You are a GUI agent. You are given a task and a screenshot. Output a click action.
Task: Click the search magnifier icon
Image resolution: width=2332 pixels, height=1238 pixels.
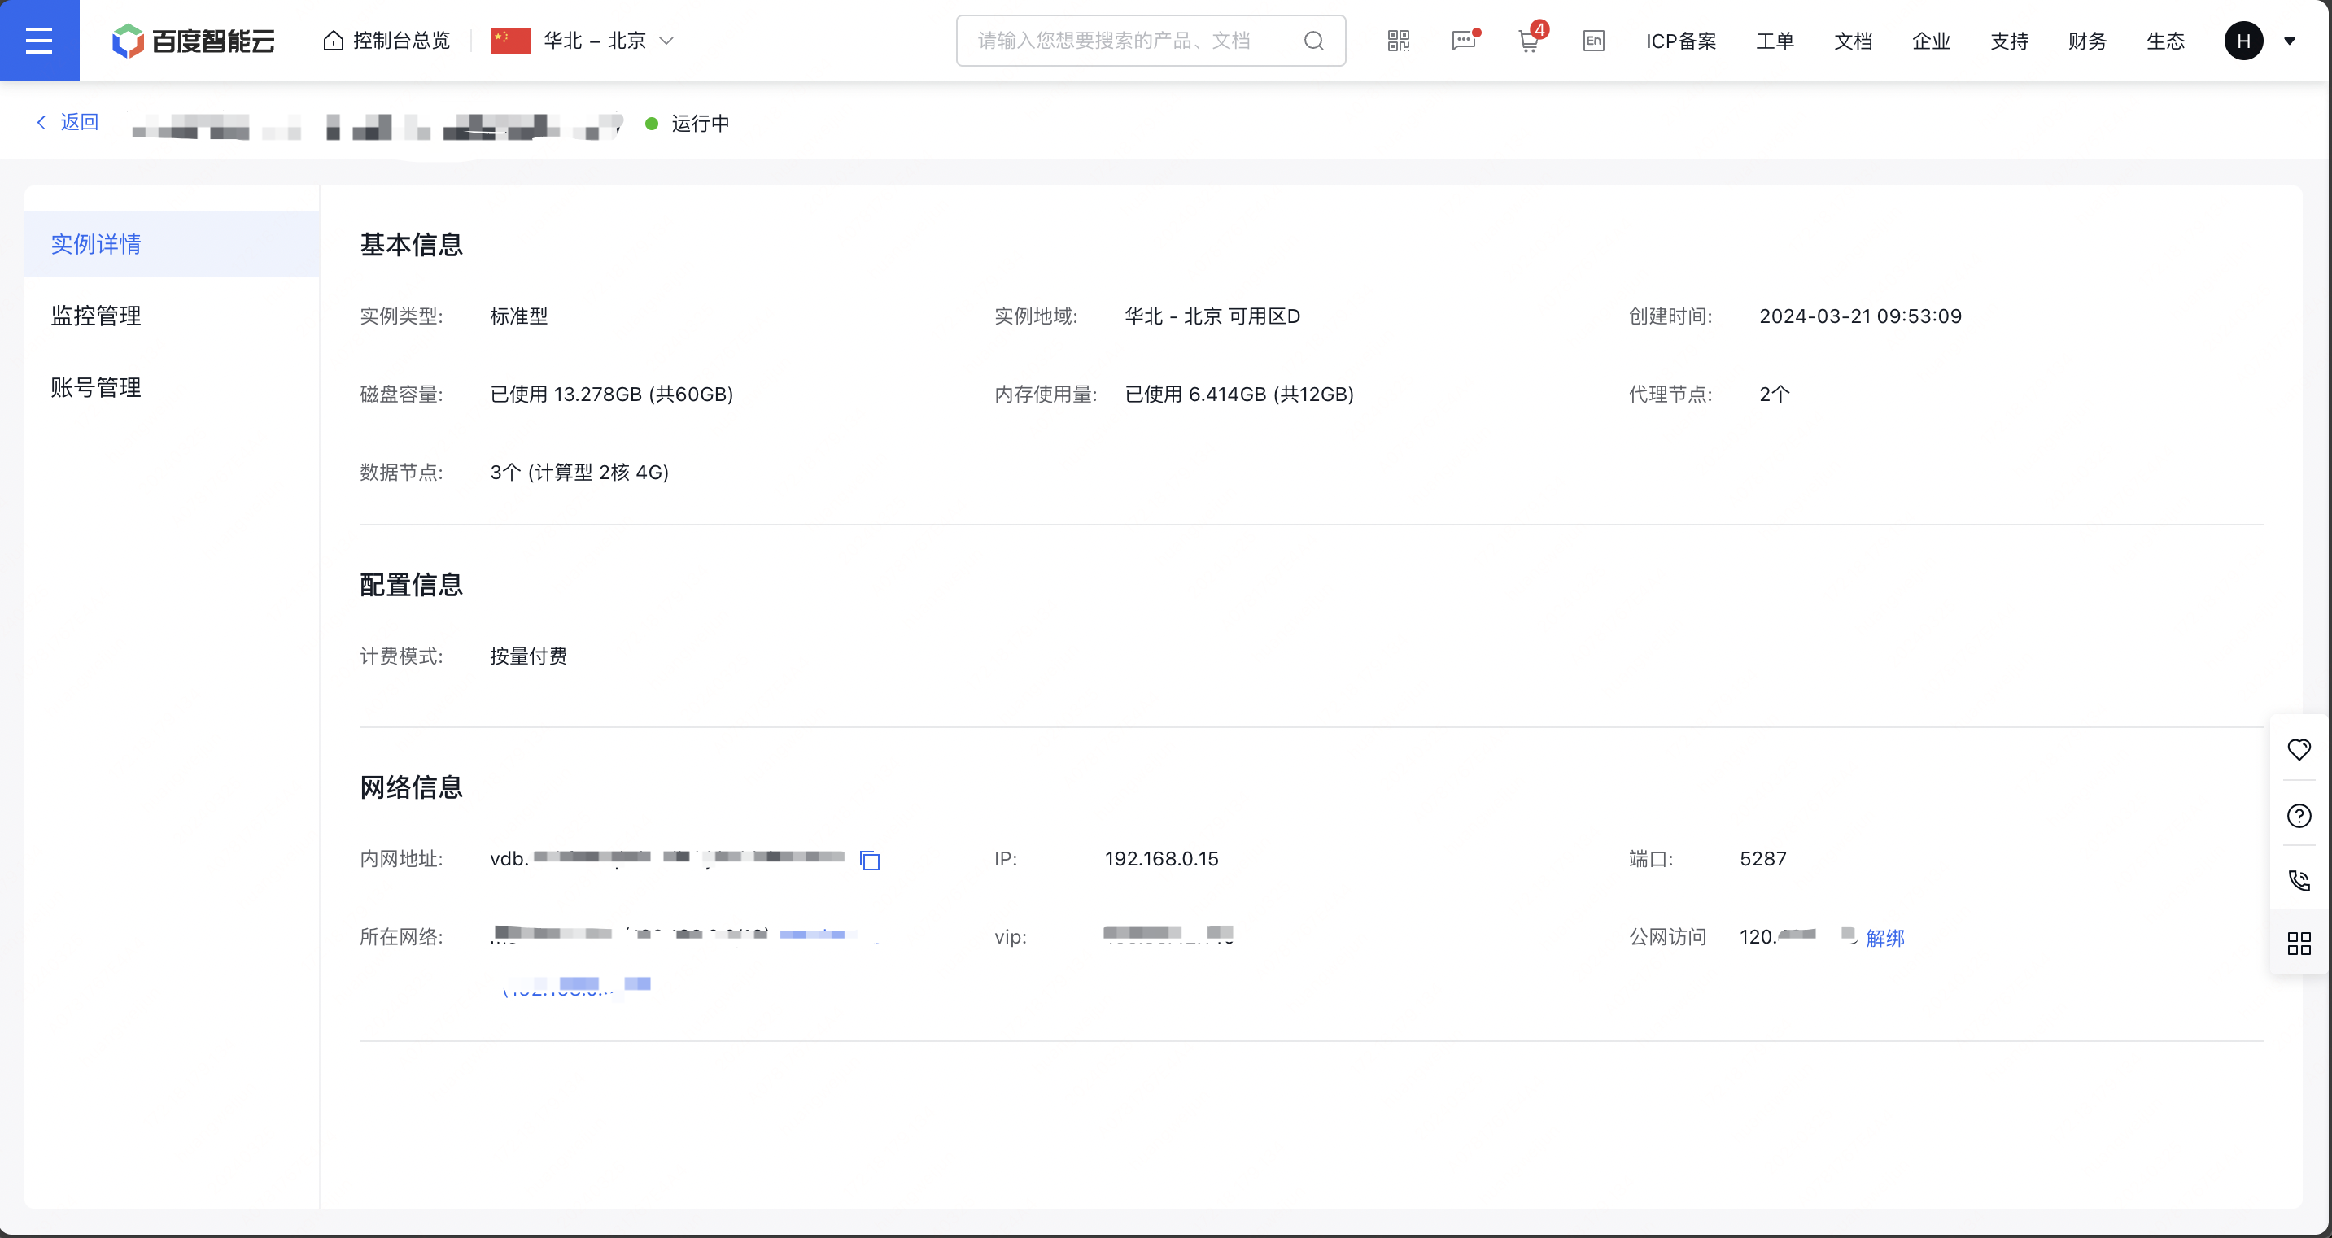[1313, 41]
